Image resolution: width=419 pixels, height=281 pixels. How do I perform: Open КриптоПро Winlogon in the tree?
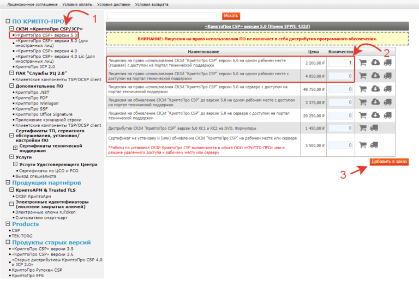[x=37, y=103]
